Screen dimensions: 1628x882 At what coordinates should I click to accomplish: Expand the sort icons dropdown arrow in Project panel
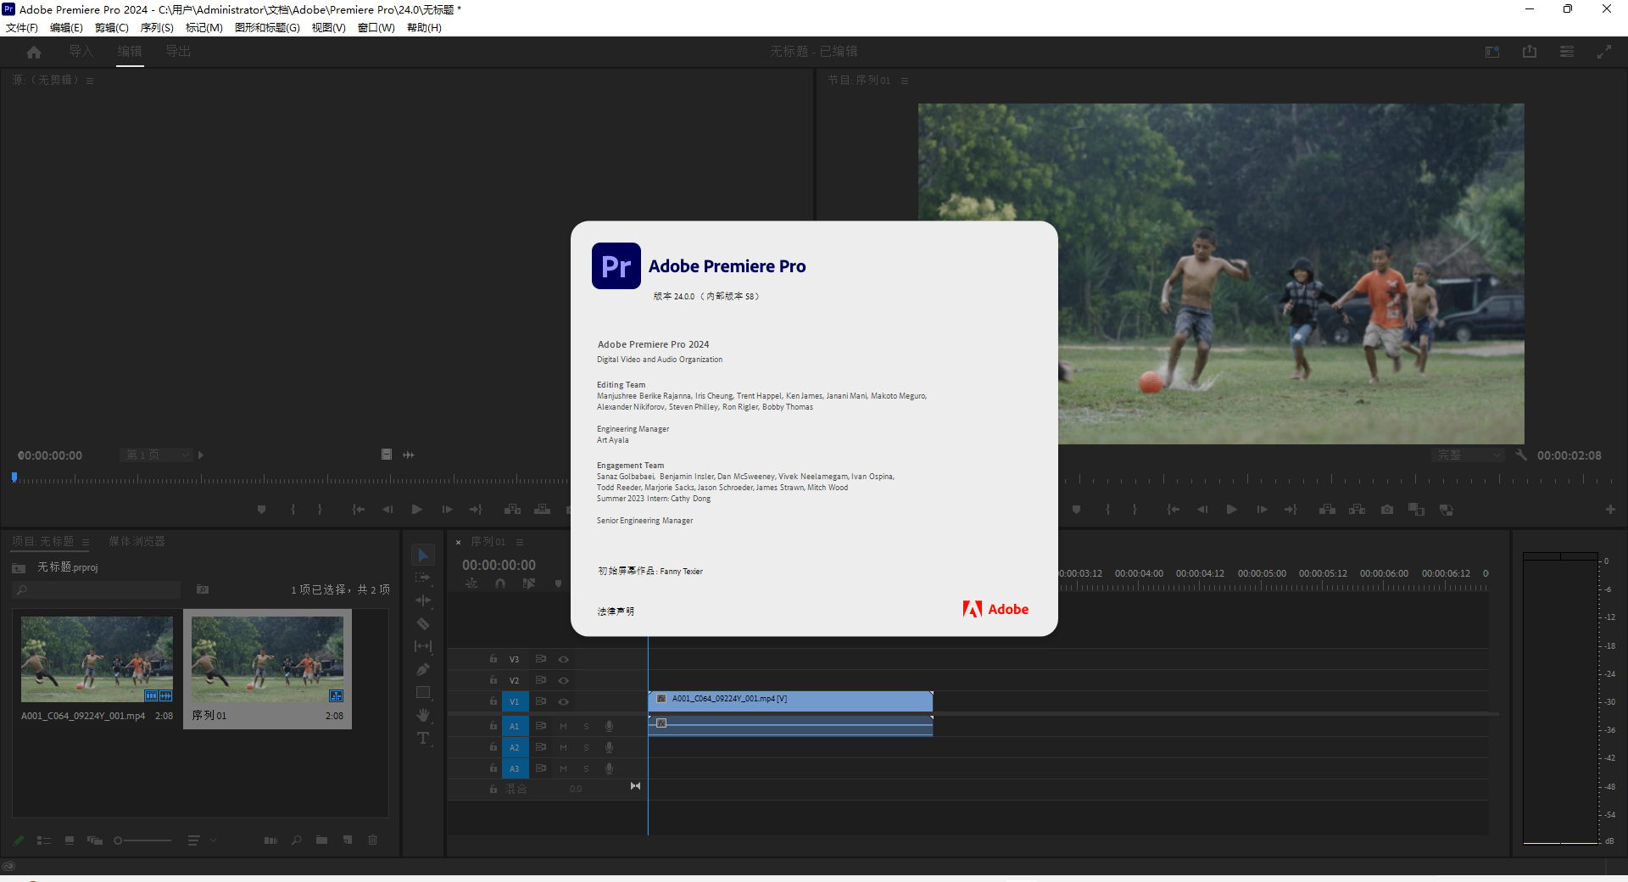214,840
